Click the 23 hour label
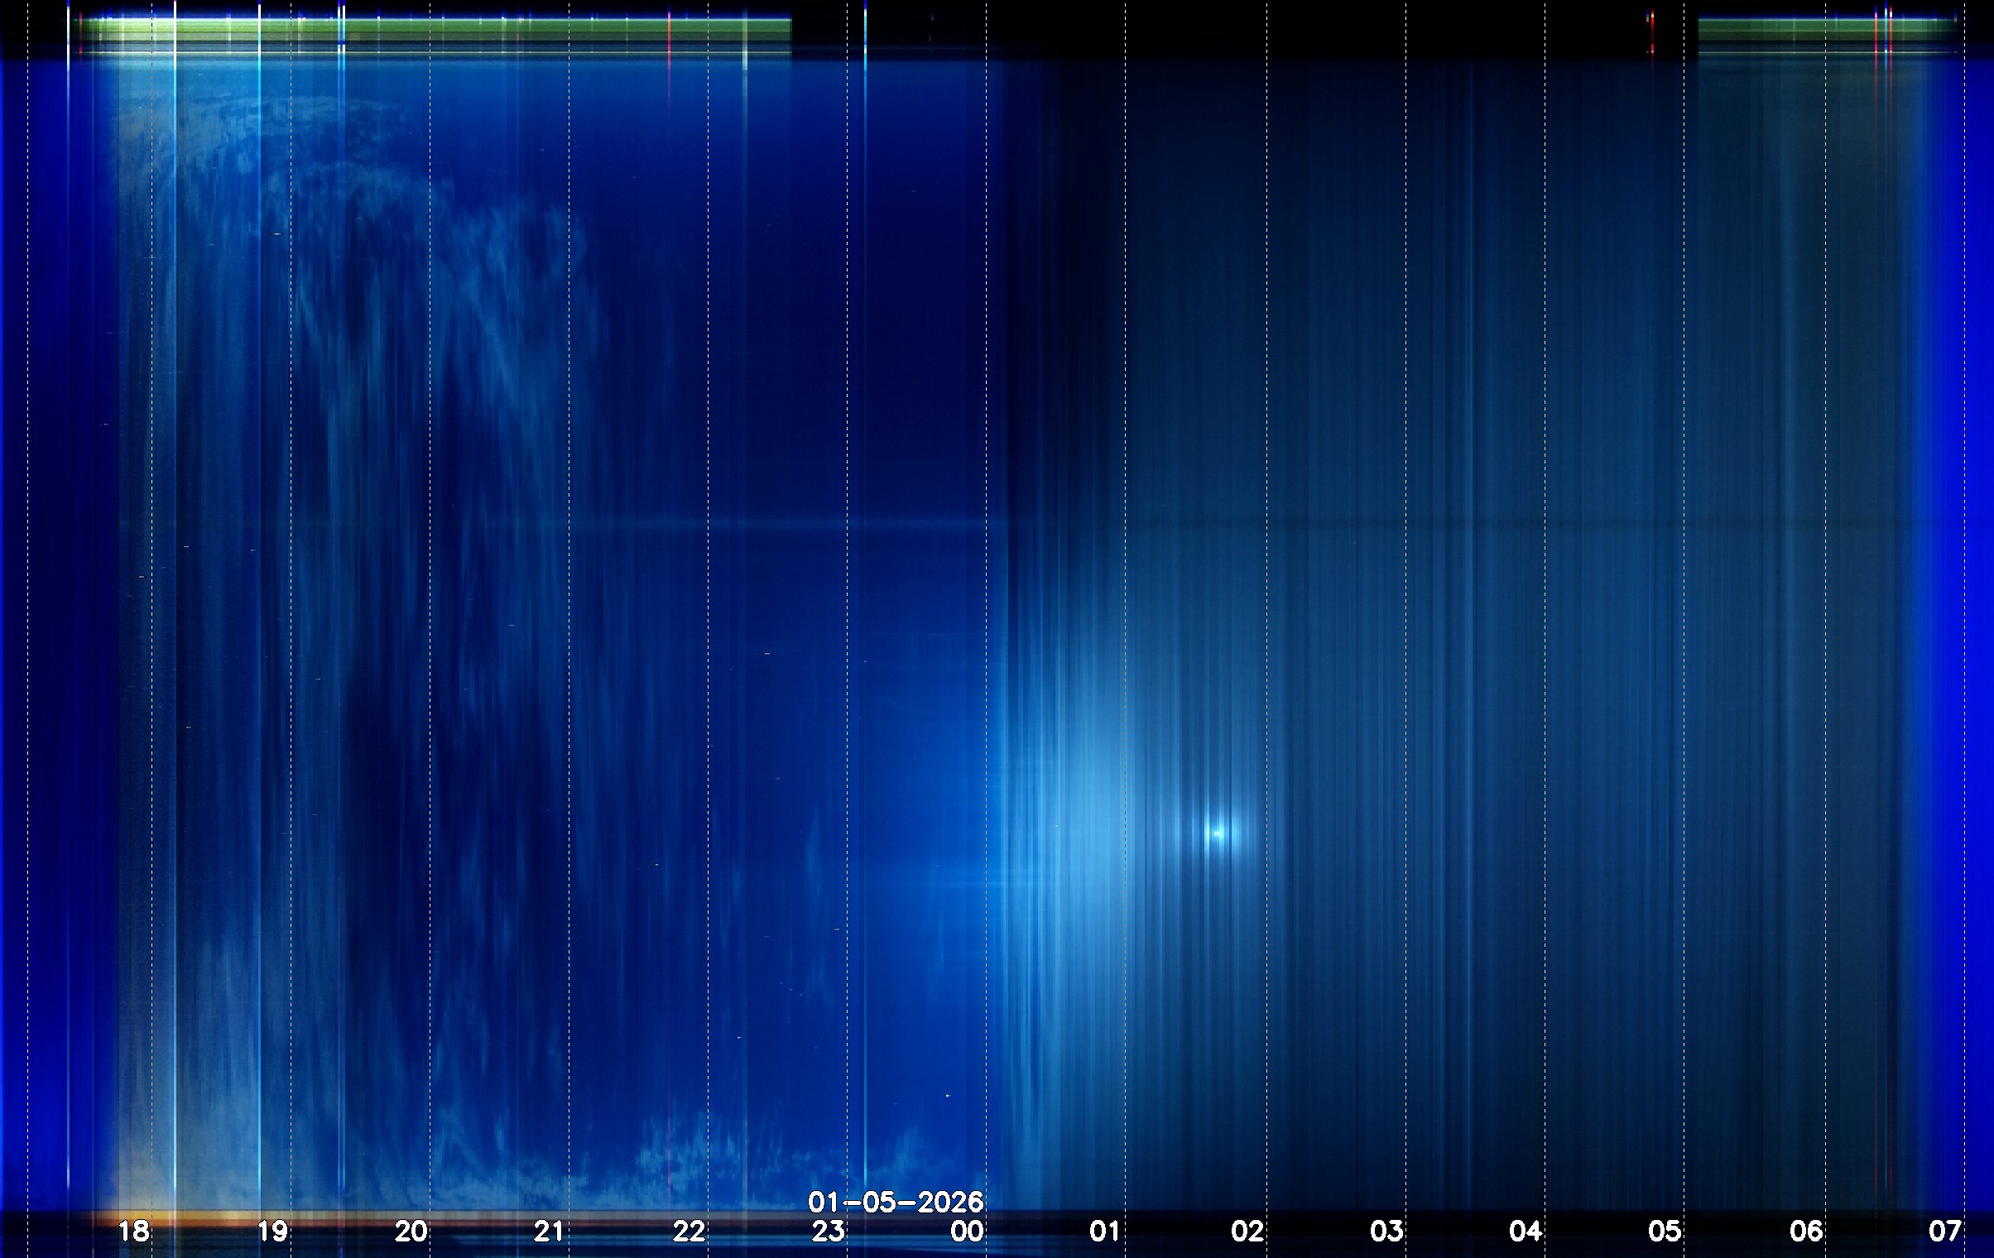This screenshot has height=1258, width=1994. click(828, 1232)
